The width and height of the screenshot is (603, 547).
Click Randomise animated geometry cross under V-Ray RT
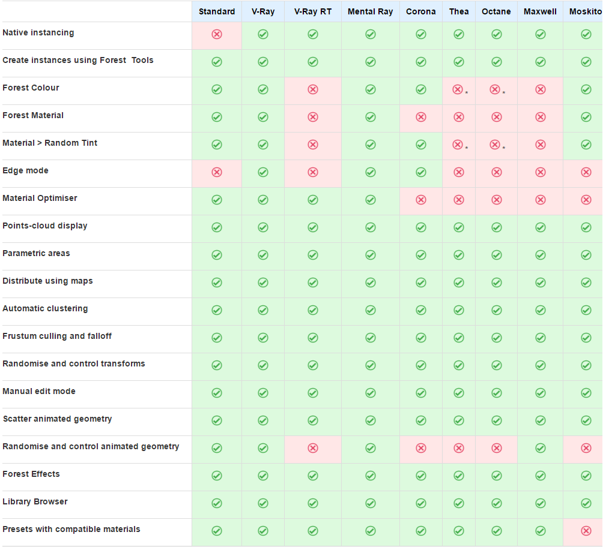coord(313,448)
